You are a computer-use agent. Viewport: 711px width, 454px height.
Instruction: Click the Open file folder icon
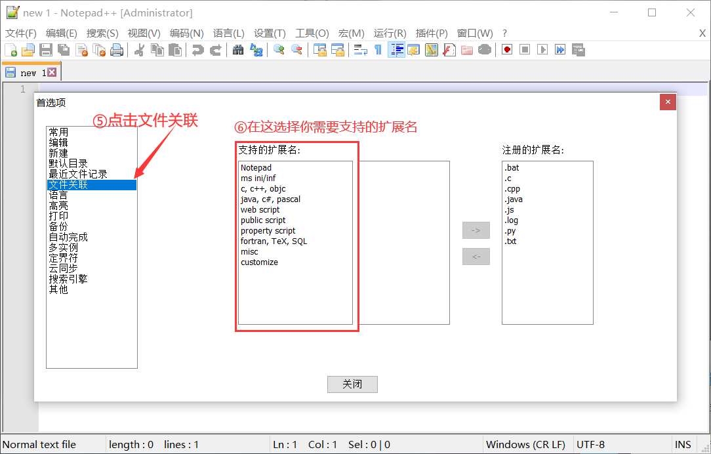28,50
